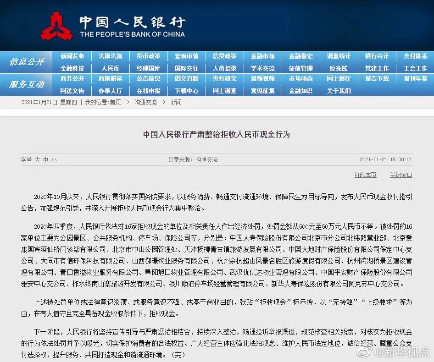Open 金融市场 menu item

point(263,56)
